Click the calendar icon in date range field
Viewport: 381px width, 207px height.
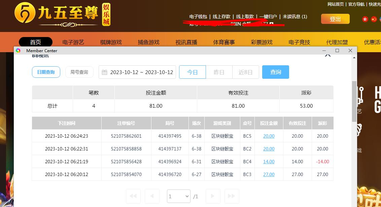(104, 72)
